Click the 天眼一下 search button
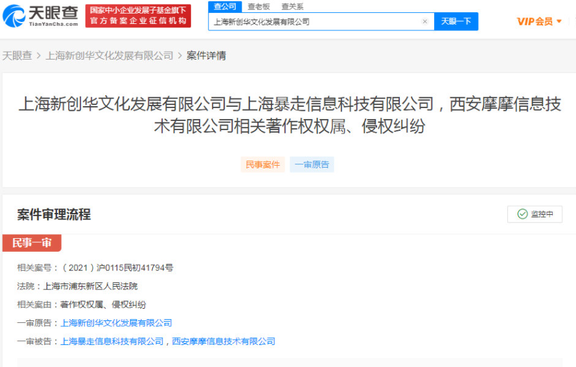 pos(456,21)
